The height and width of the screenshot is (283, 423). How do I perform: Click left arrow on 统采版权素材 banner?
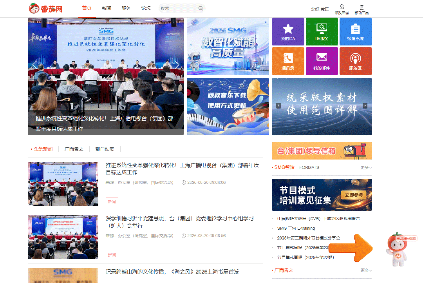pos(278,106)
